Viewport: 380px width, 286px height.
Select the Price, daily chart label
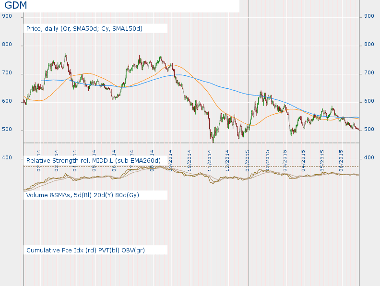pyautogui.click(x=84, y=29)
